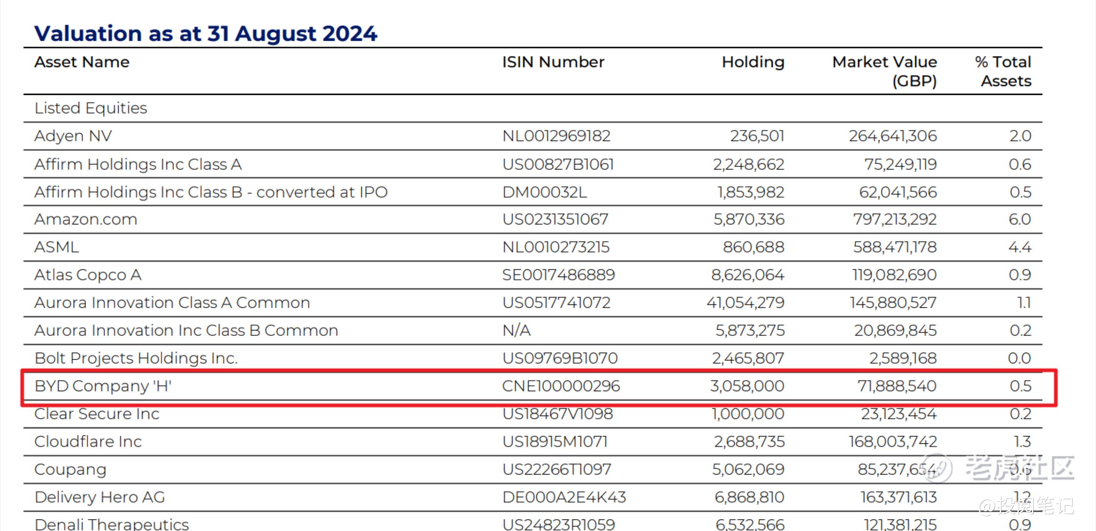Select ISIN 'DE000A2E4K43'
Screen dimensions: 1096x531
(x=564, y=498)
